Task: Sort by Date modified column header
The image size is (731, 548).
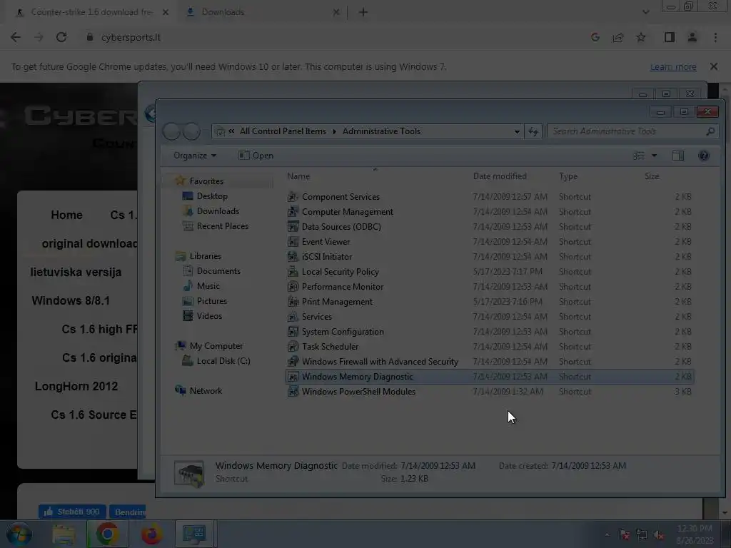Action: point(499,177)
